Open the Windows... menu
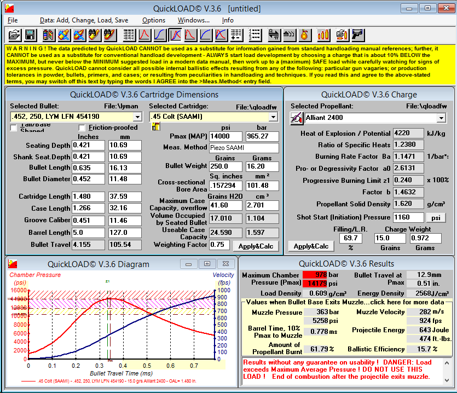Viewport: 457px width, 393px height. pos(194,20)
